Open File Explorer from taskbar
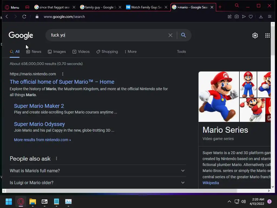 tap(33, 201)
